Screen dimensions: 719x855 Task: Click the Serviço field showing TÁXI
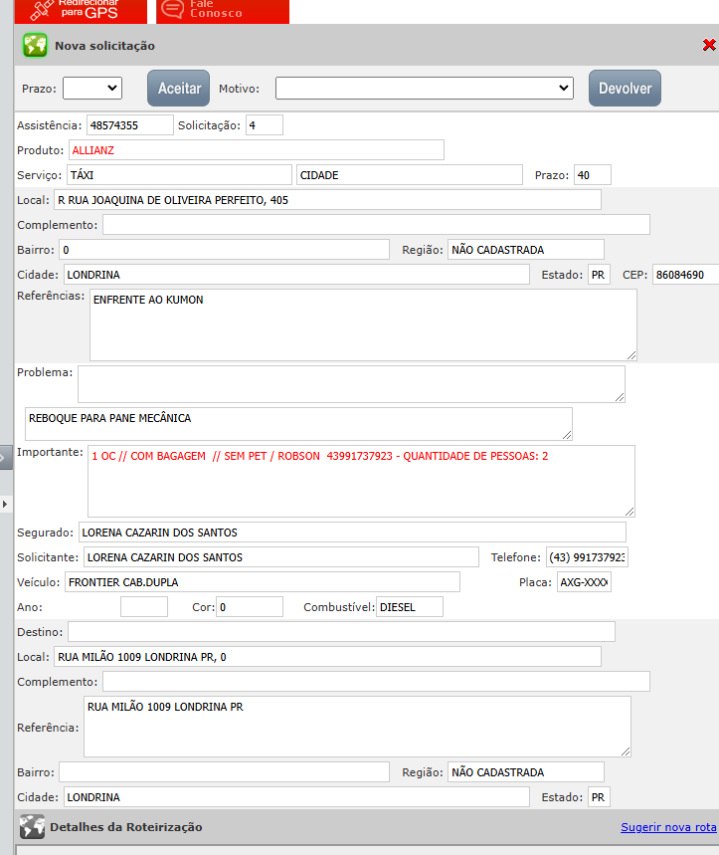point(179,175)
